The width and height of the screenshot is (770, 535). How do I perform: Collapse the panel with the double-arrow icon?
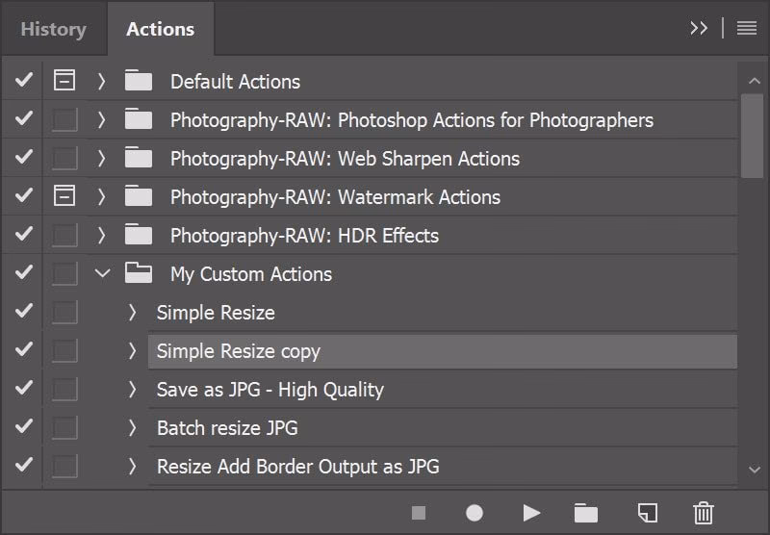click(699, 28)
